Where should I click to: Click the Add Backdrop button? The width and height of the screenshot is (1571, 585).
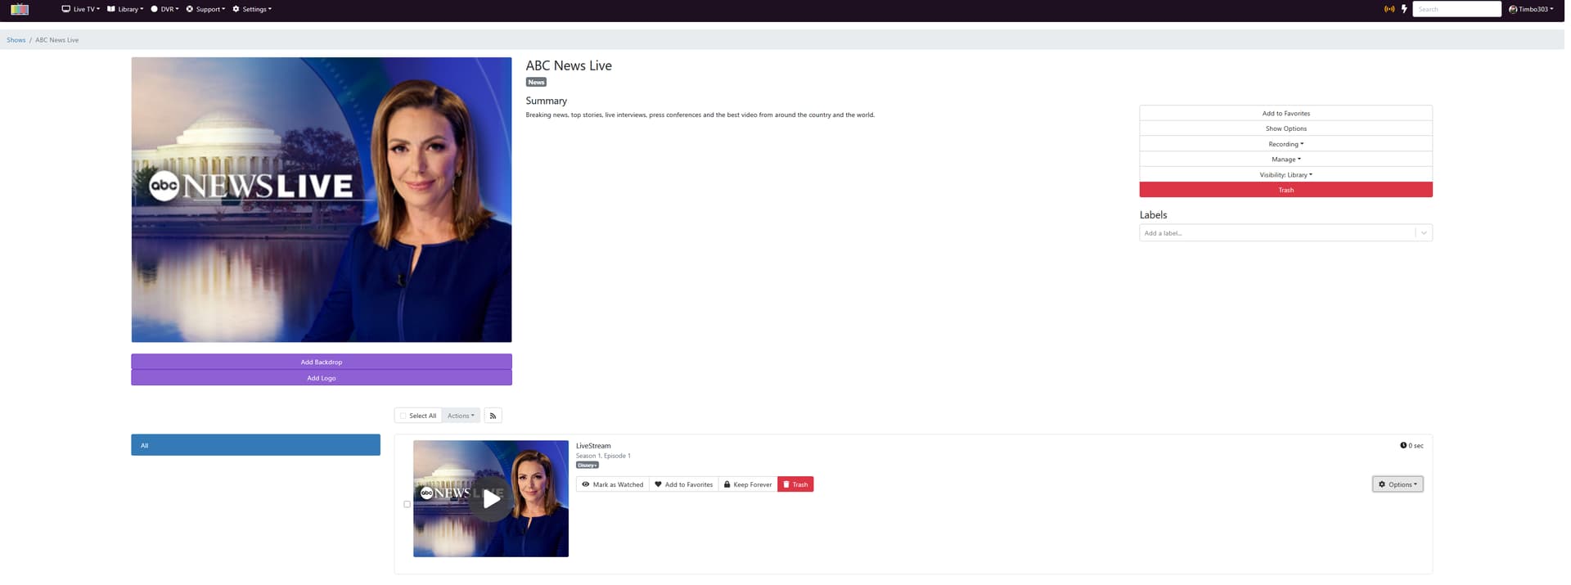(321, 362)
